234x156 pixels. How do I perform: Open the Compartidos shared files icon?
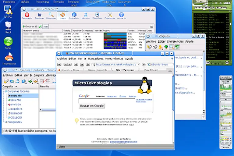click(74, 15)
